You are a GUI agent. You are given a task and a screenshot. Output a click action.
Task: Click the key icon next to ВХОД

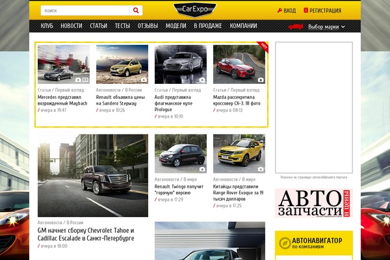point(279,10)
